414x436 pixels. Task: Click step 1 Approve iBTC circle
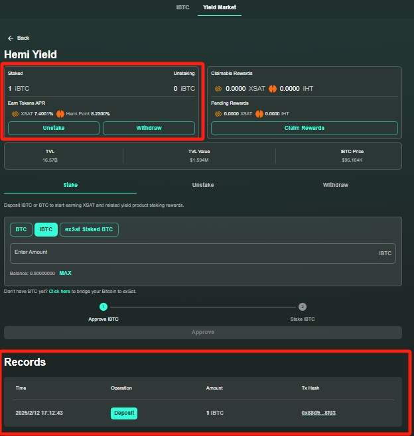tap(103, 307)
